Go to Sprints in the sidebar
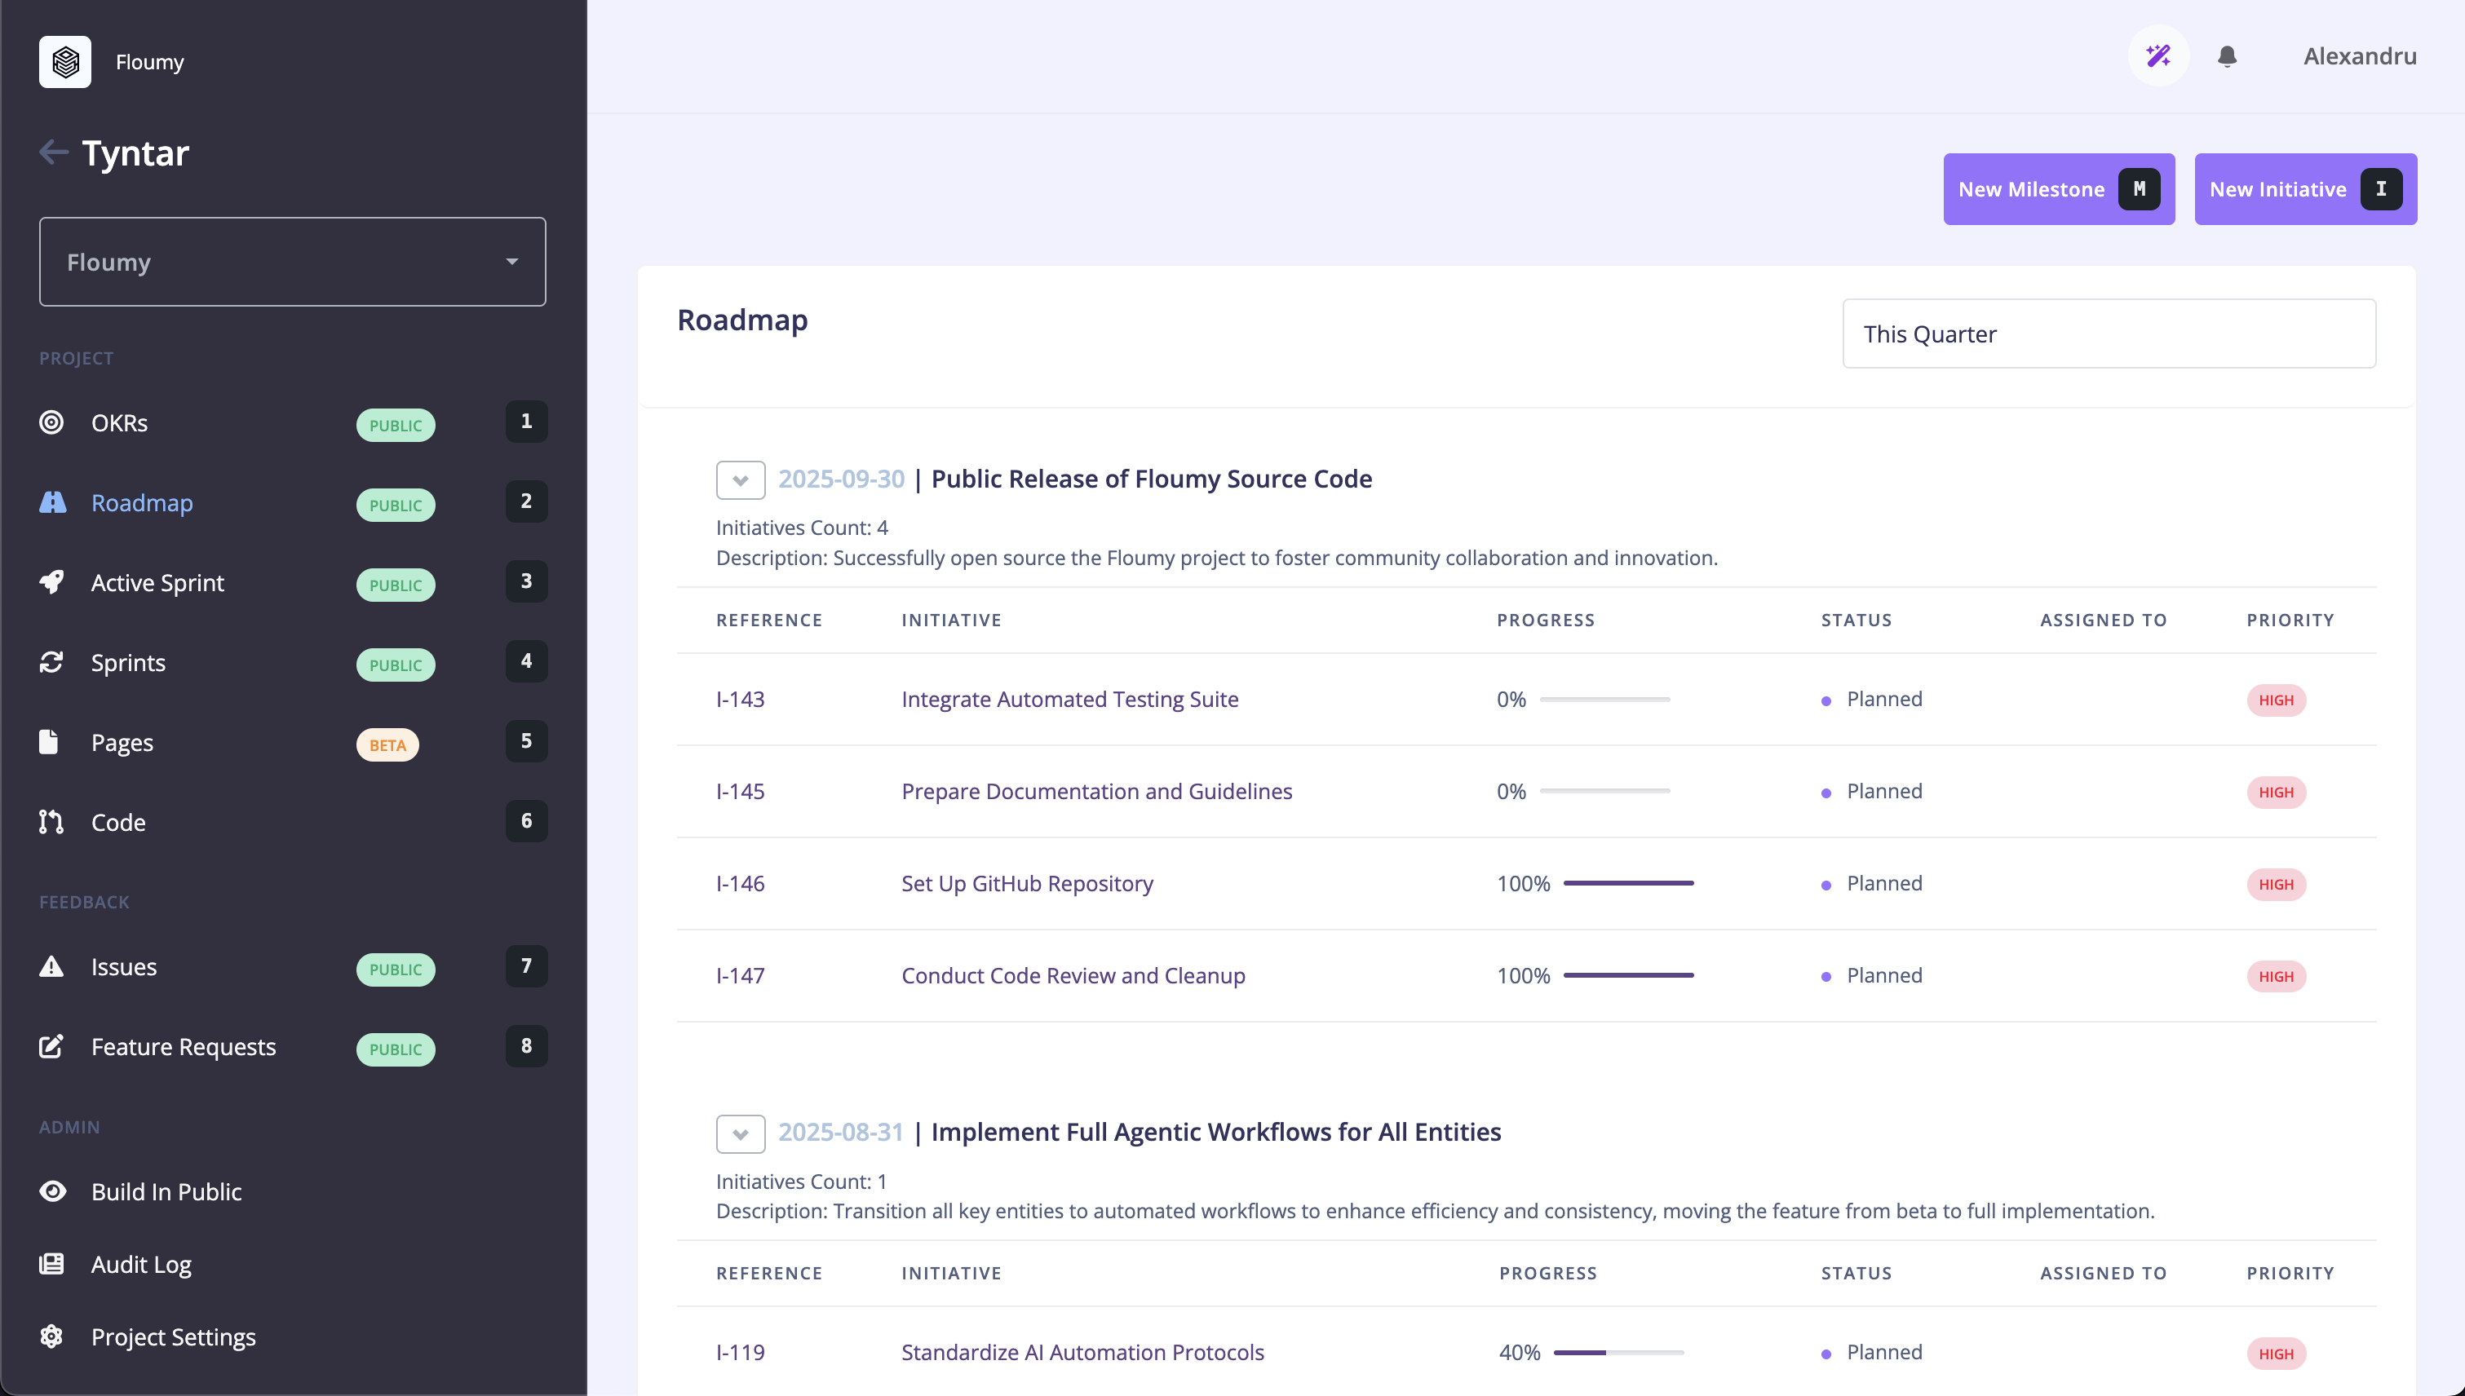This screenshot has height=1396, width=2465. click(x=129, y=662)
